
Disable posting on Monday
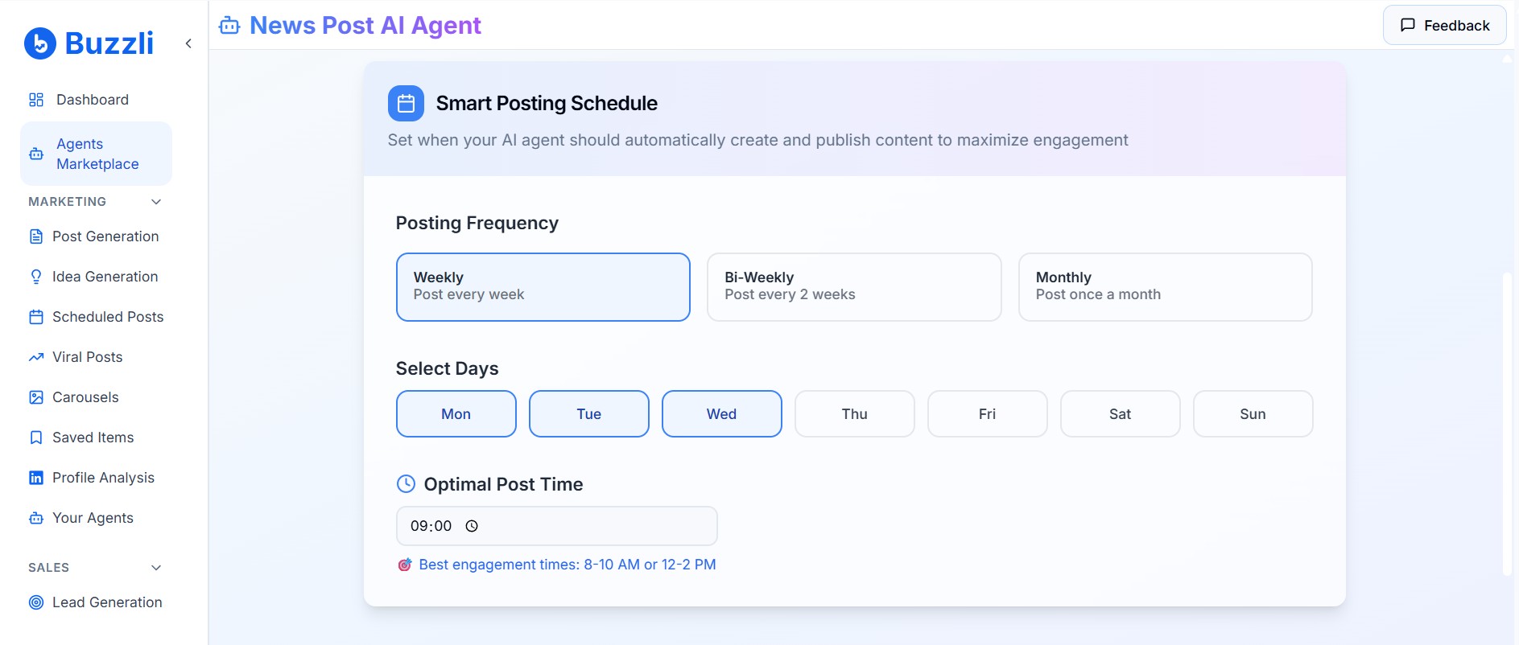456,413
